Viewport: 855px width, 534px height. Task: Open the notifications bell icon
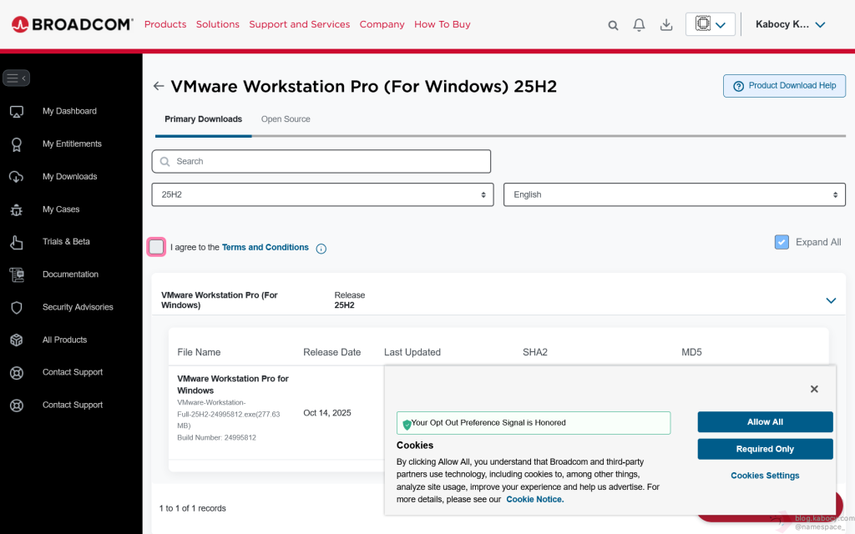pos(639,25)
